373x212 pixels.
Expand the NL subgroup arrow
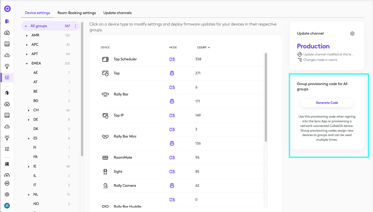[29, 195]
